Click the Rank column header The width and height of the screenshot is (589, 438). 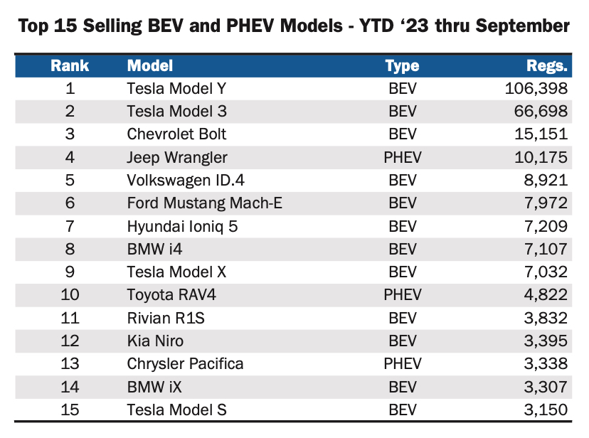(x=70, y=66)
